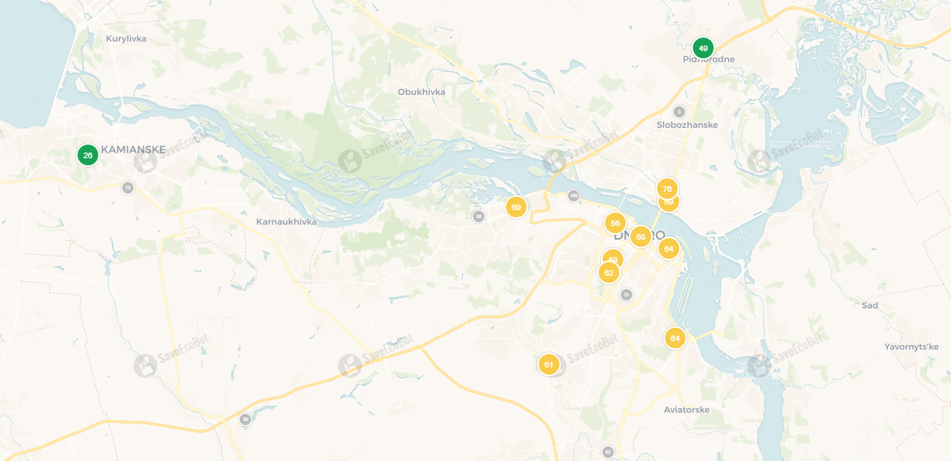This screenshot has width=951, height=461.
Task: Select the yellow 56 marker above Dnipro label
Action: [x=615, y=223]
